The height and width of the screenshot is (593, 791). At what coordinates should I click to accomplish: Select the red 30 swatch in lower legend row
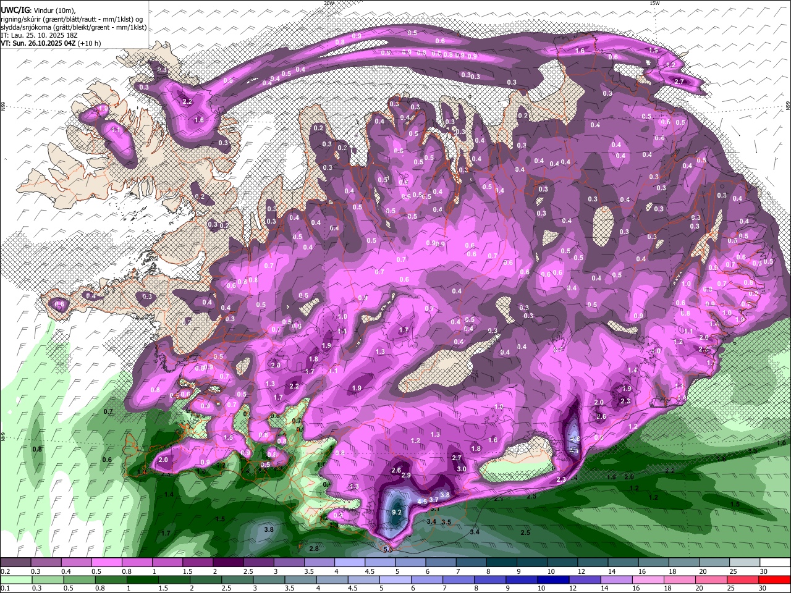[x=775, y=580]
